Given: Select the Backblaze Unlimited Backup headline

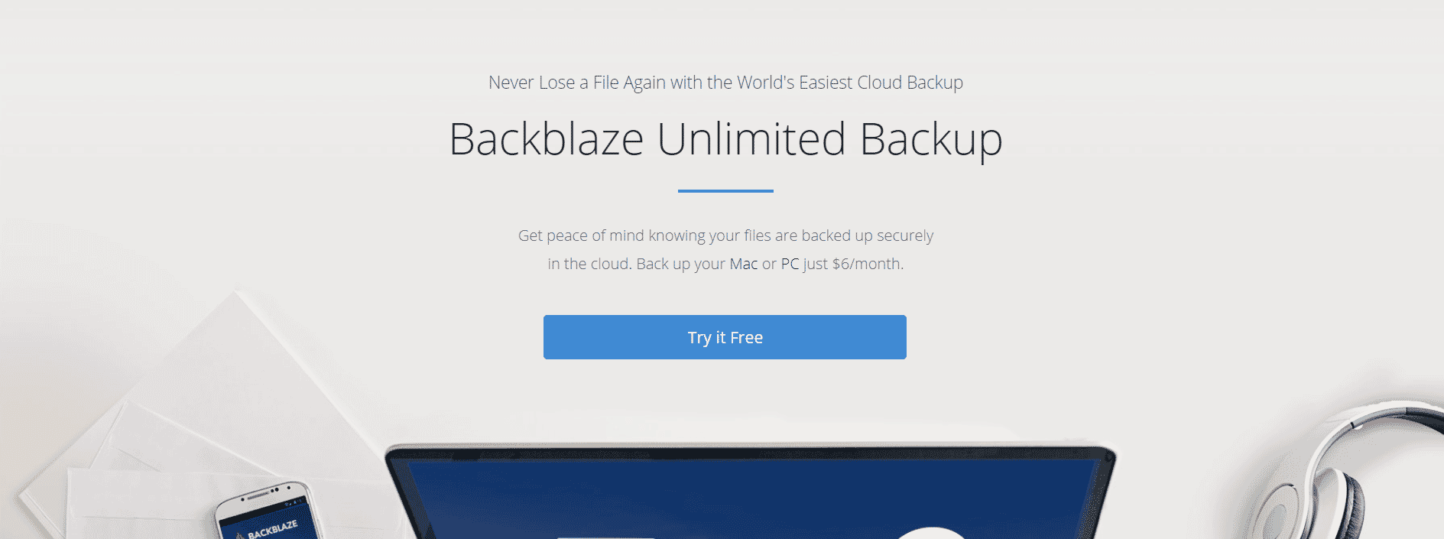Looking at the screenshot, I should [725, 139].
